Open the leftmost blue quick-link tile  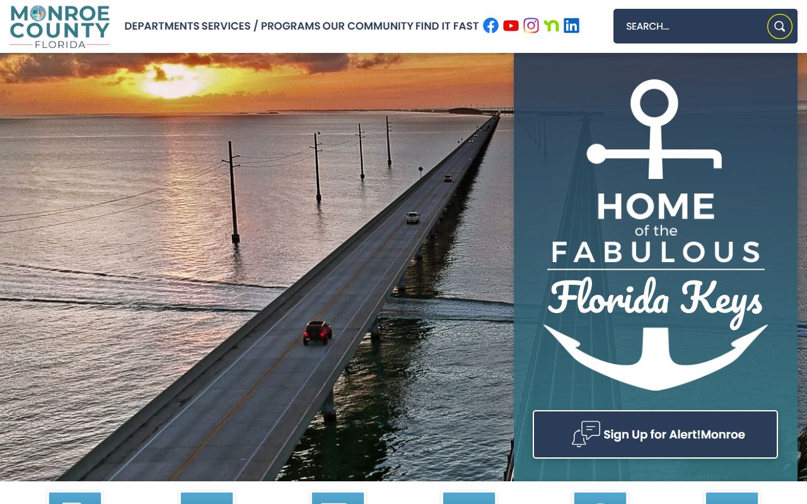coord(75,498)
